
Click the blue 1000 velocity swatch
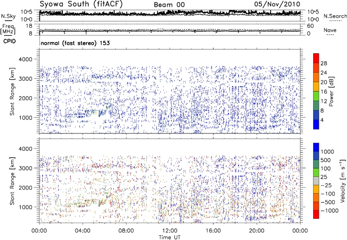[316, 147]
